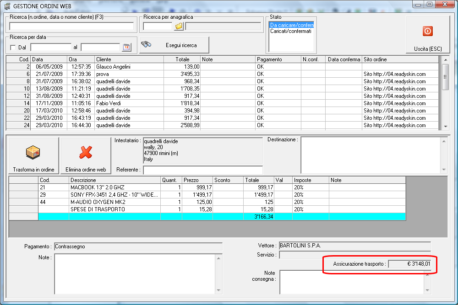Image resolution: width=458 pixels, height=305 pixels.
Task: Click the binoculars Esegui ricerca button
Action: pos(174,45)
